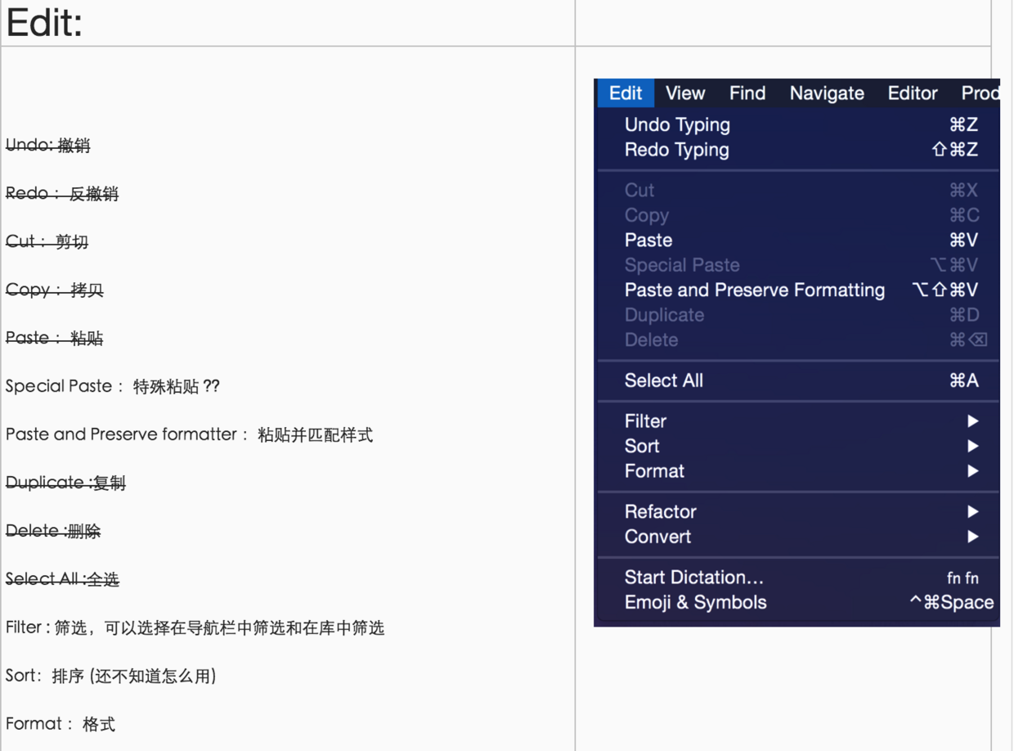Click the grayed-out Duplicate entry
Image resolution: width=1014 pixels, height=751 pixels.
click(x=797, y=315)
